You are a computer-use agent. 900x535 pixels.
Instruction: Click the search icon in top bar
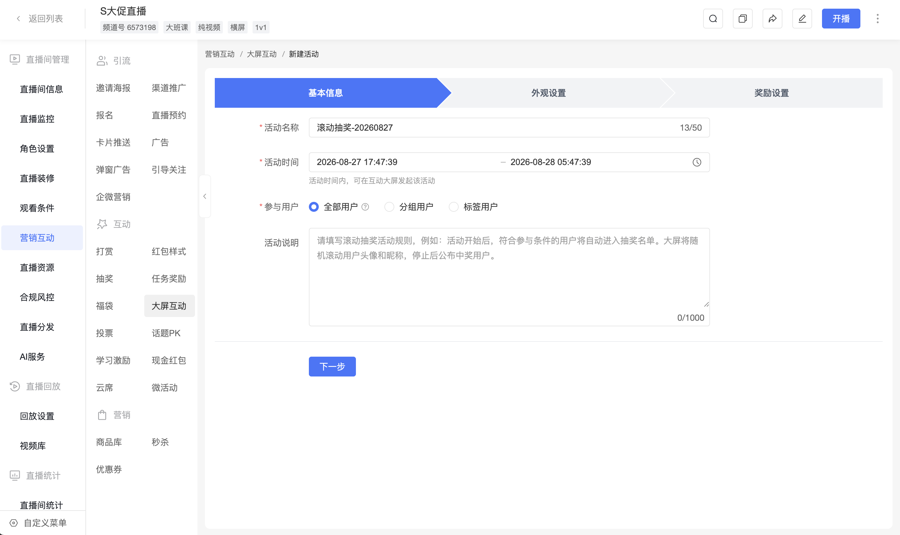[713, 18]
